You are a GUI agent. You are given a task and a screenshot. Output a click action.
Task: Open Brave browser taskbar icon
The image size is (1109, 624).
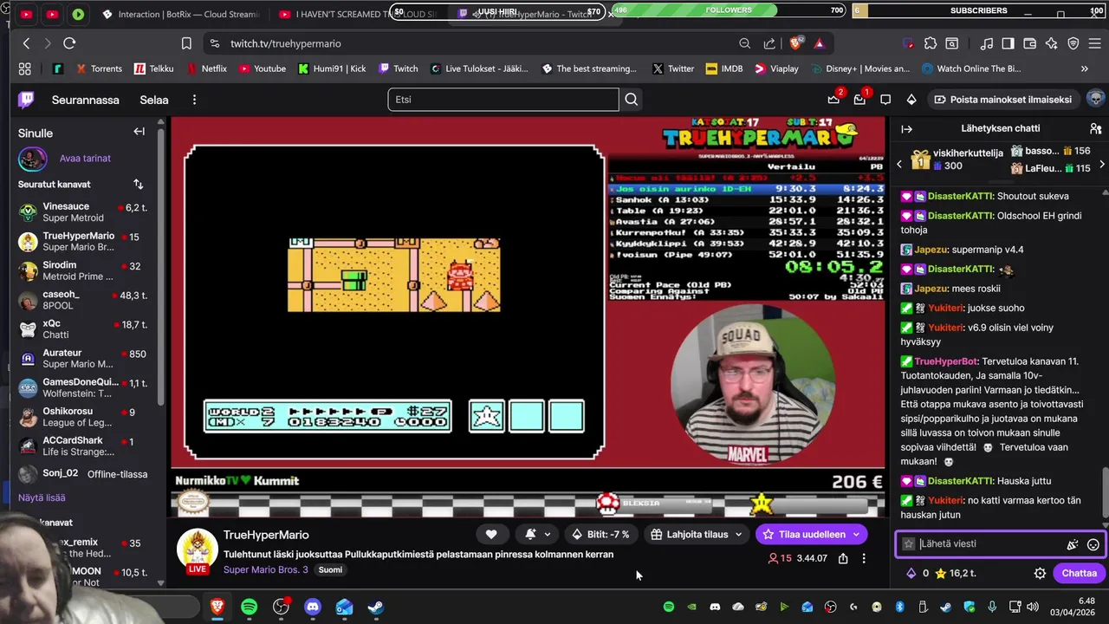pos(217,608)
